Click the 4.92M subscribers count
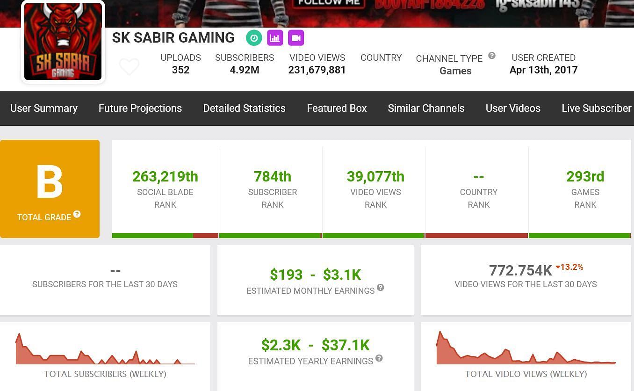The image size is (634, 391). [245, 70]
